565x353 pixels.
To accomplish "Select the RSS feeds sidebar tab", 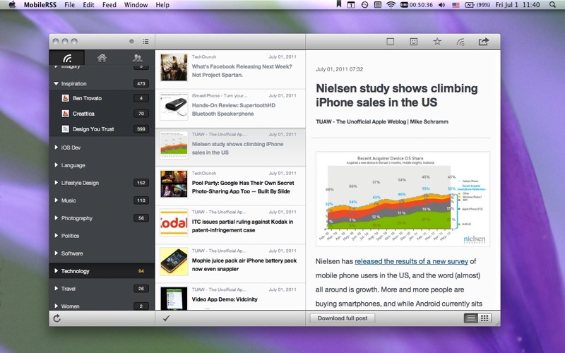I will point(67,58).
